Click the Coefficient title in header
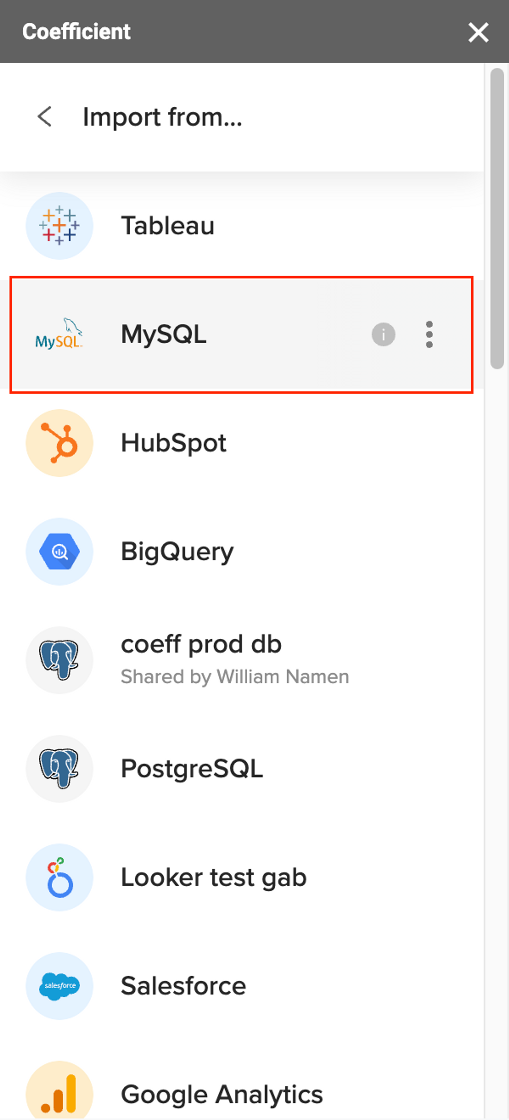 76,32
